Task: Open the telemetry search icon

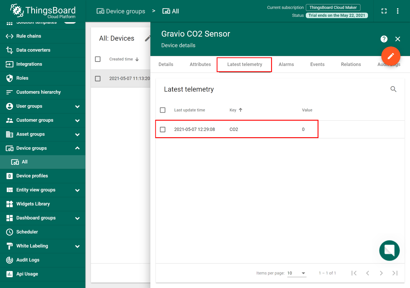Action: coord(394,89)
